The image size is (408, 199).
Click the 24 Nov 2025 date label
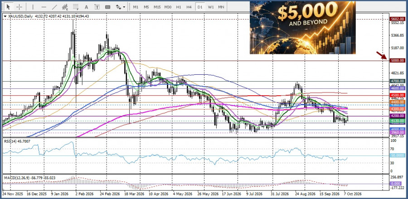(x=13, y=194)
